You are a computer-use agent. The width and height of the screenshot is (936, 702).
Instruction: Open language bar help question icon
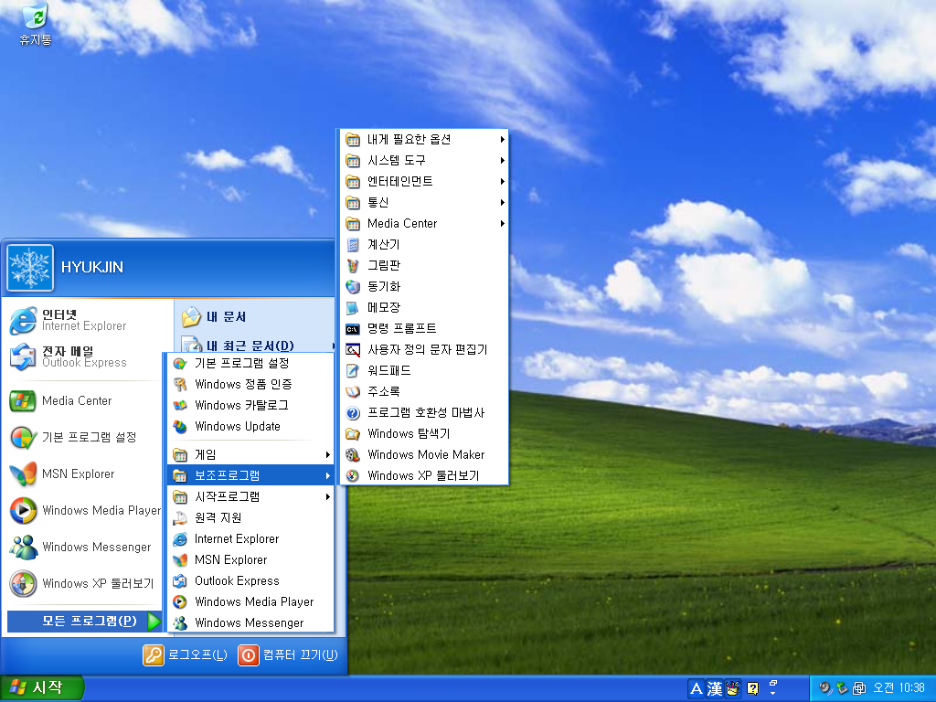coord(753,689)
